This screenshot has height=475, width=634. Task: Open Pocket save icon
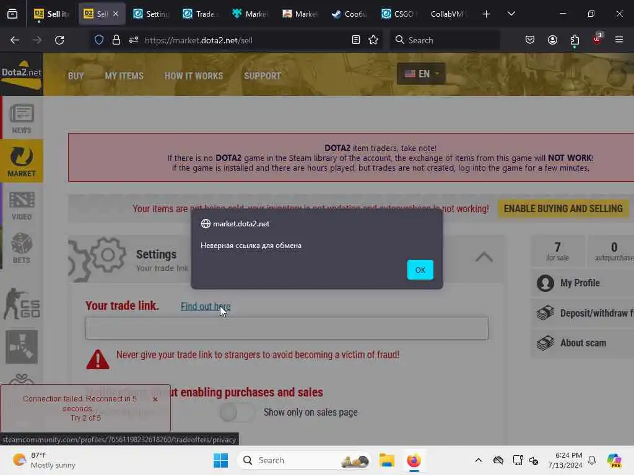(x=530, y=40)
